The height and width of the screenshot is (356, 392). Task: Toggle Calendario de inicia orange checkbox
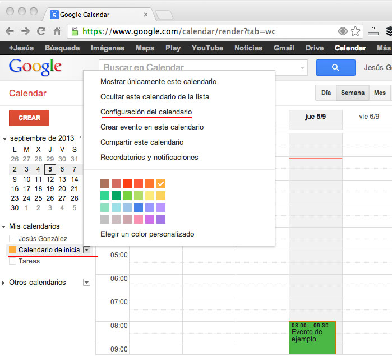click(x=12, y=249)
